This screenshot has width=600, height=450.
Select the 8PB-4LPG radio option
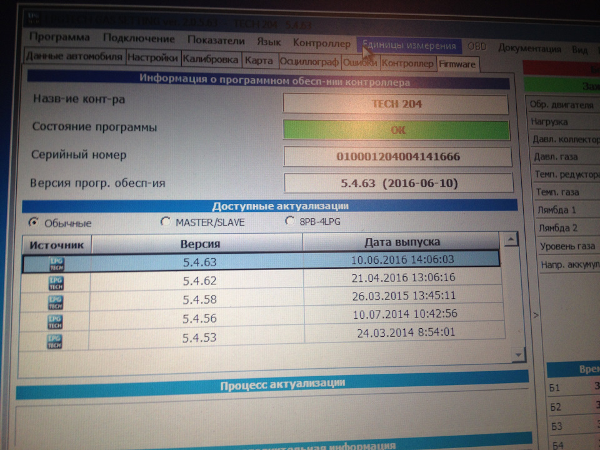click(289, 221)
